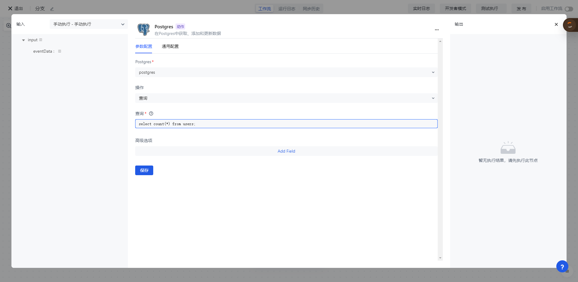Click the help icon beside 查询 label
This screenshot has width=578, height=282.
coord(151,113)
